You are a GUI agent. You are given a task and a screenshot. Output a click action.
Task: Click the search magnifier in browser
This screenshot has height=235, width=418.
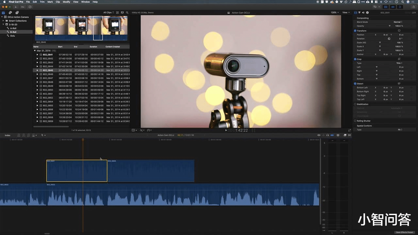(127, 12)
